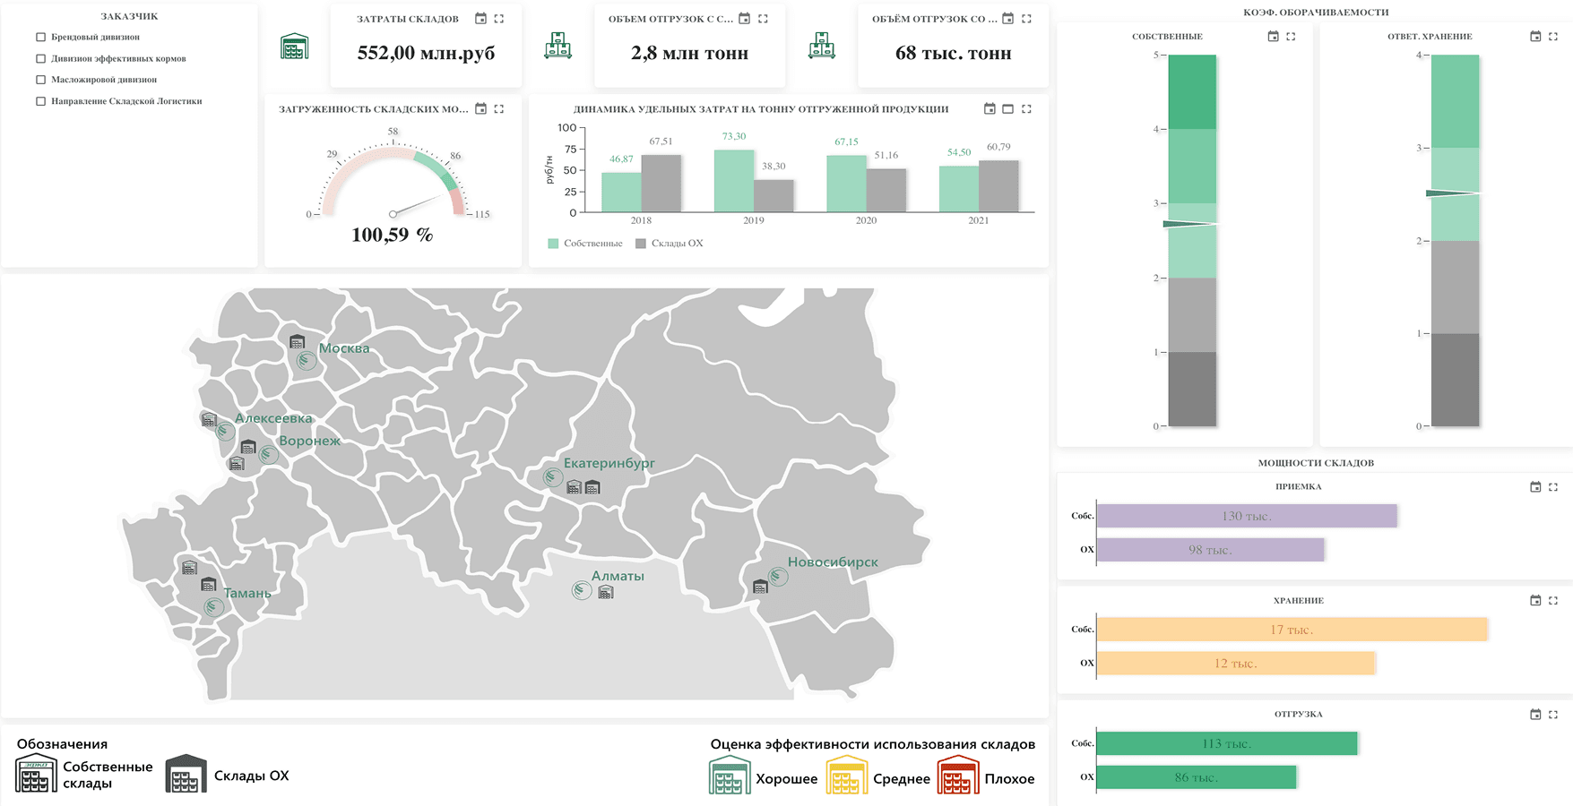Click the 552,00 млн.руб value
This screenshot has height=806, width=1573.
[426, 53]
